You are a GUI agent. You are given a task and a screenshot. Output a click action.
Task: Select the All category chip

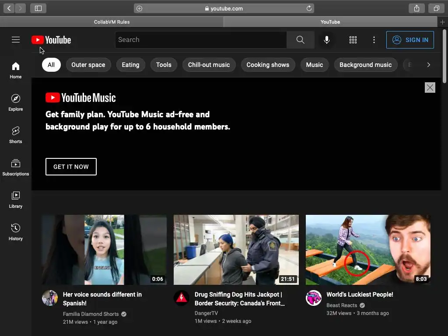pos(51,65)
